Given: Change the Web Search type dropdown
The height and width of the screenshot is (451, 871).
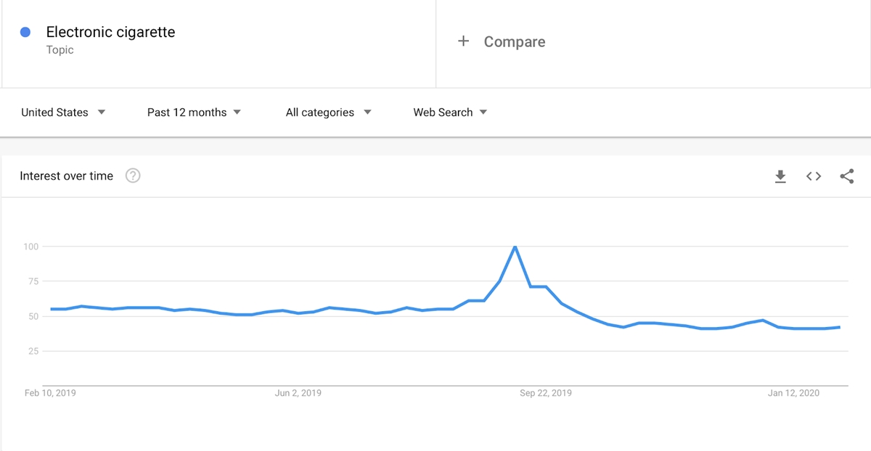Looking at the screenshot, I should (x=450, y=112).
